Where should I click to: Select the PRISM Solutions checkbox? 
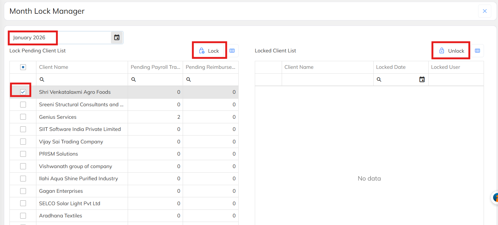(x=23, y=154)
